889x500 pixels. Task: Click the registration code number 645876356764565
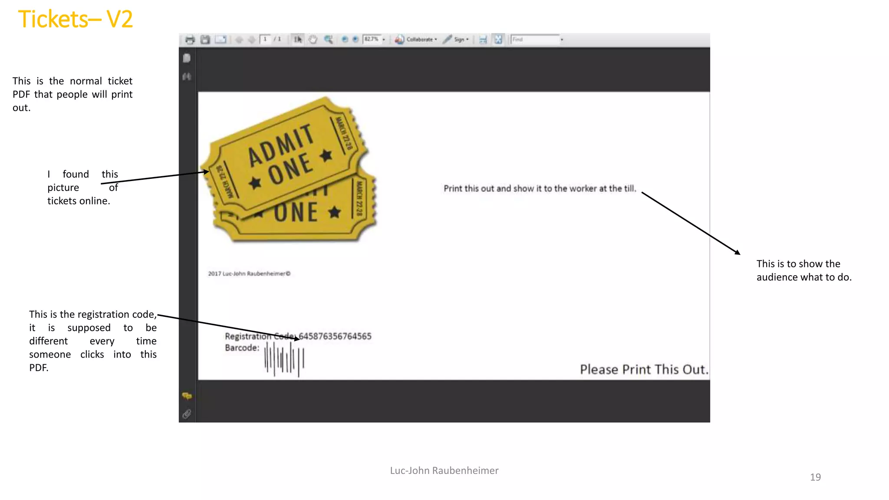335,336
